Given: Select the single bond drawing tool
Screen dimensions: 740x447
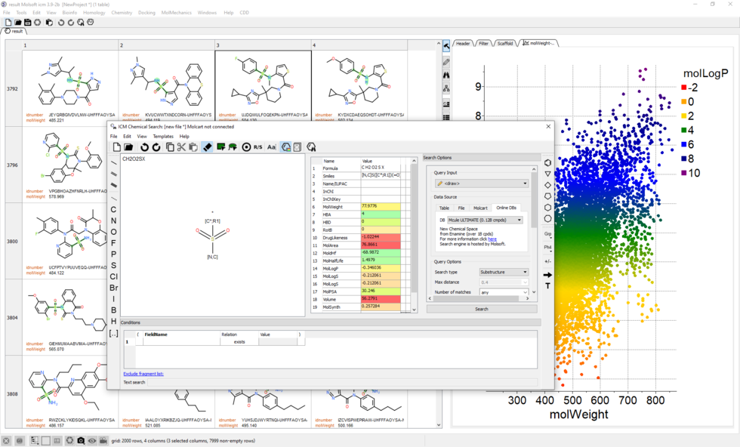Looking at the screenshot, I should (114, 163).
